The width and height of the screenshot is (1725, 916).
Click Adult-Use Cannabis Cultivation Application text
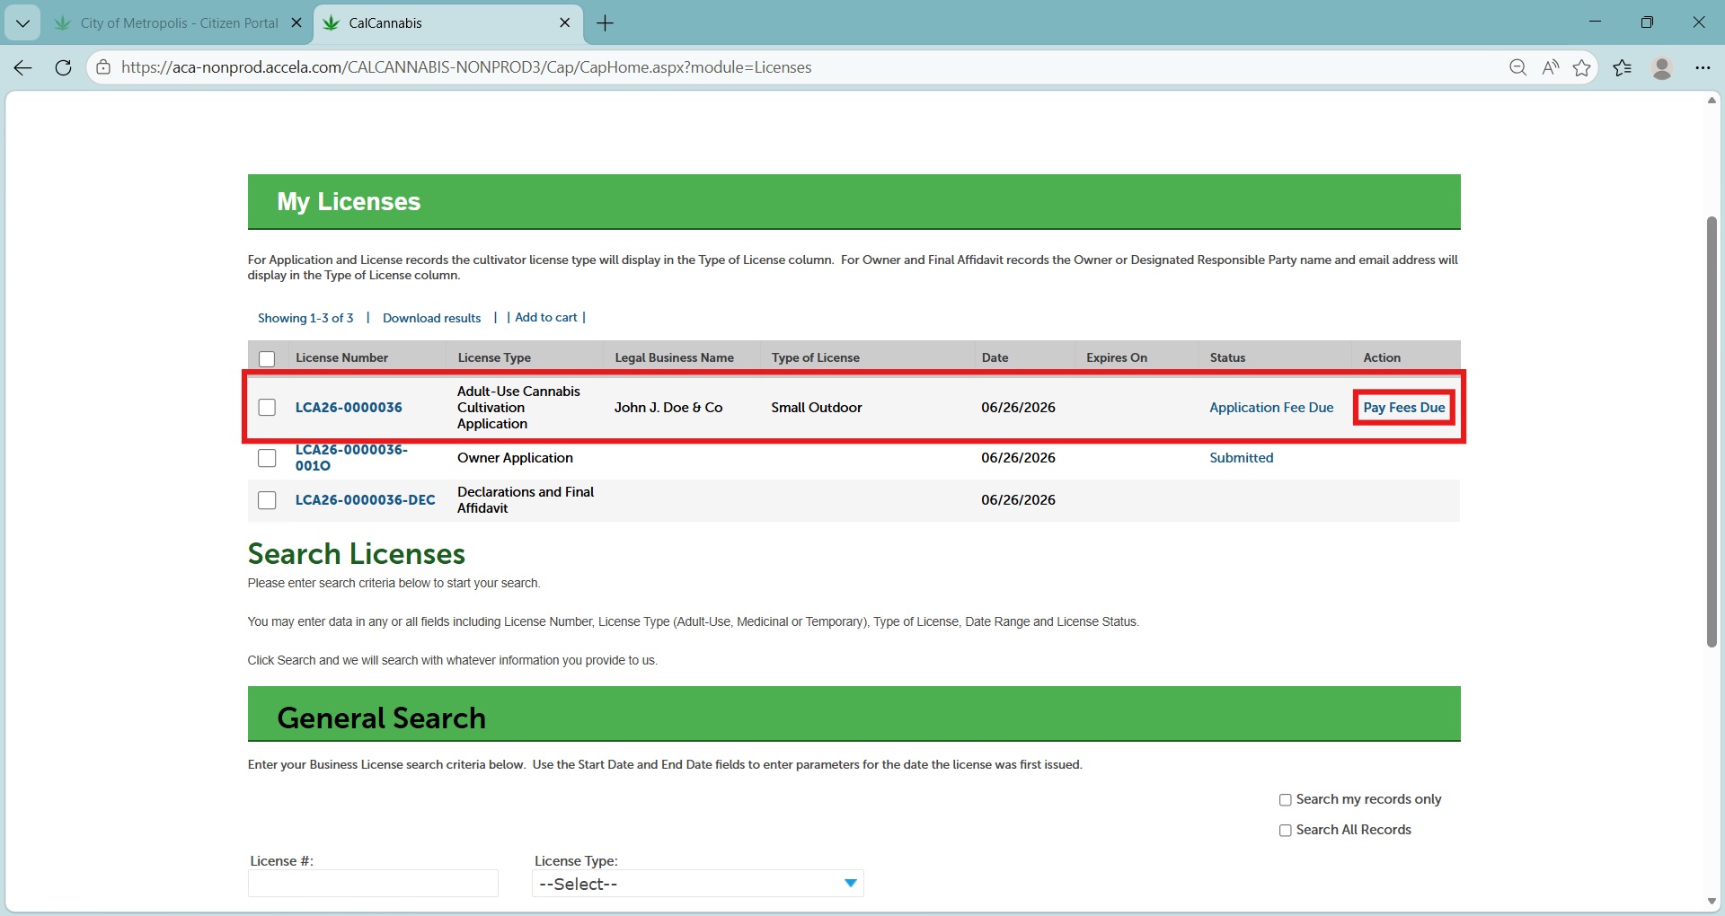pyautogui.click(x=518, y=408)
